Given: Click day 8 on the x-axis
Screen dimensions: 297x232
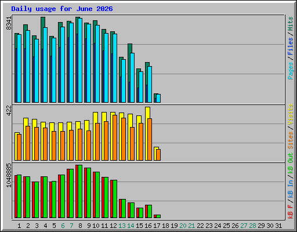Looking at the screenshot, I should tap(80, 226).
